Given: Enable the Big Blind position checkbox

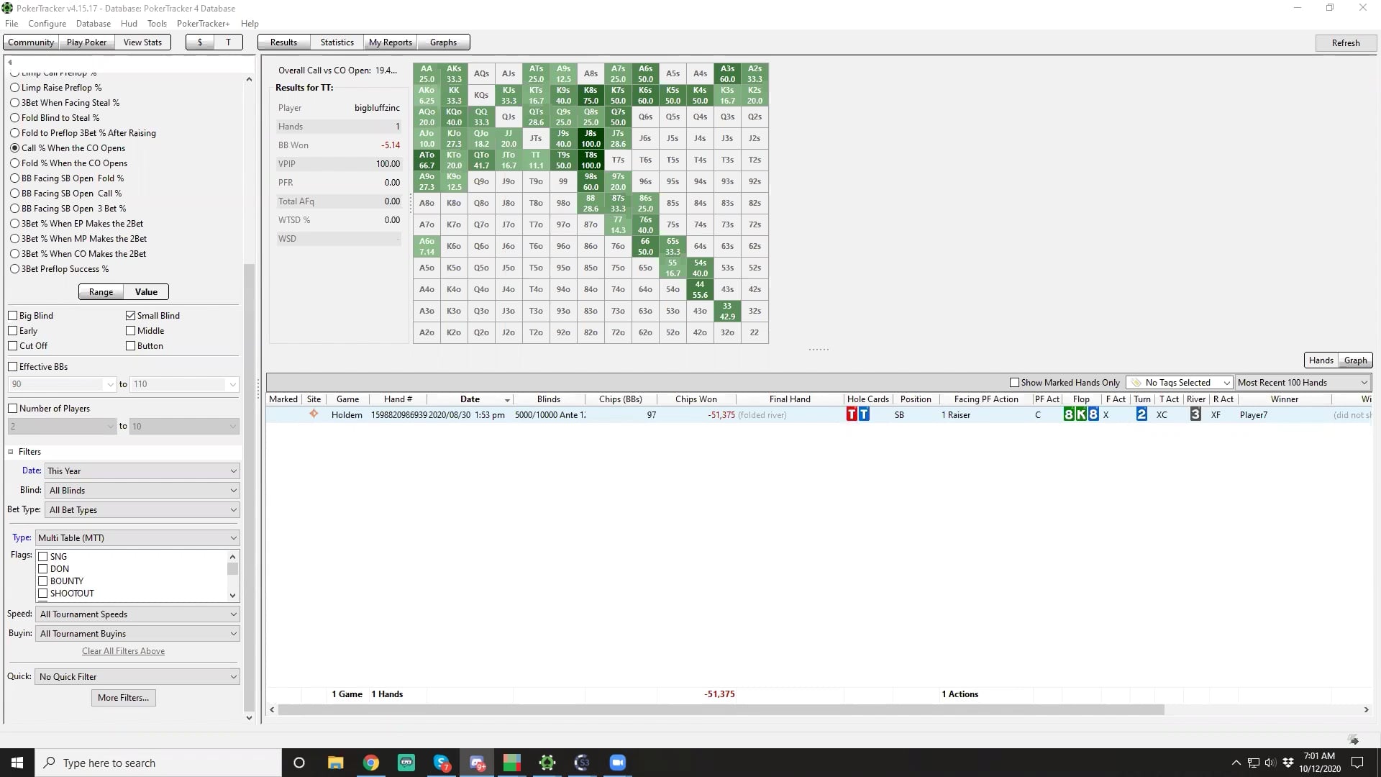Looking at the screenshot, I should 13,316.
